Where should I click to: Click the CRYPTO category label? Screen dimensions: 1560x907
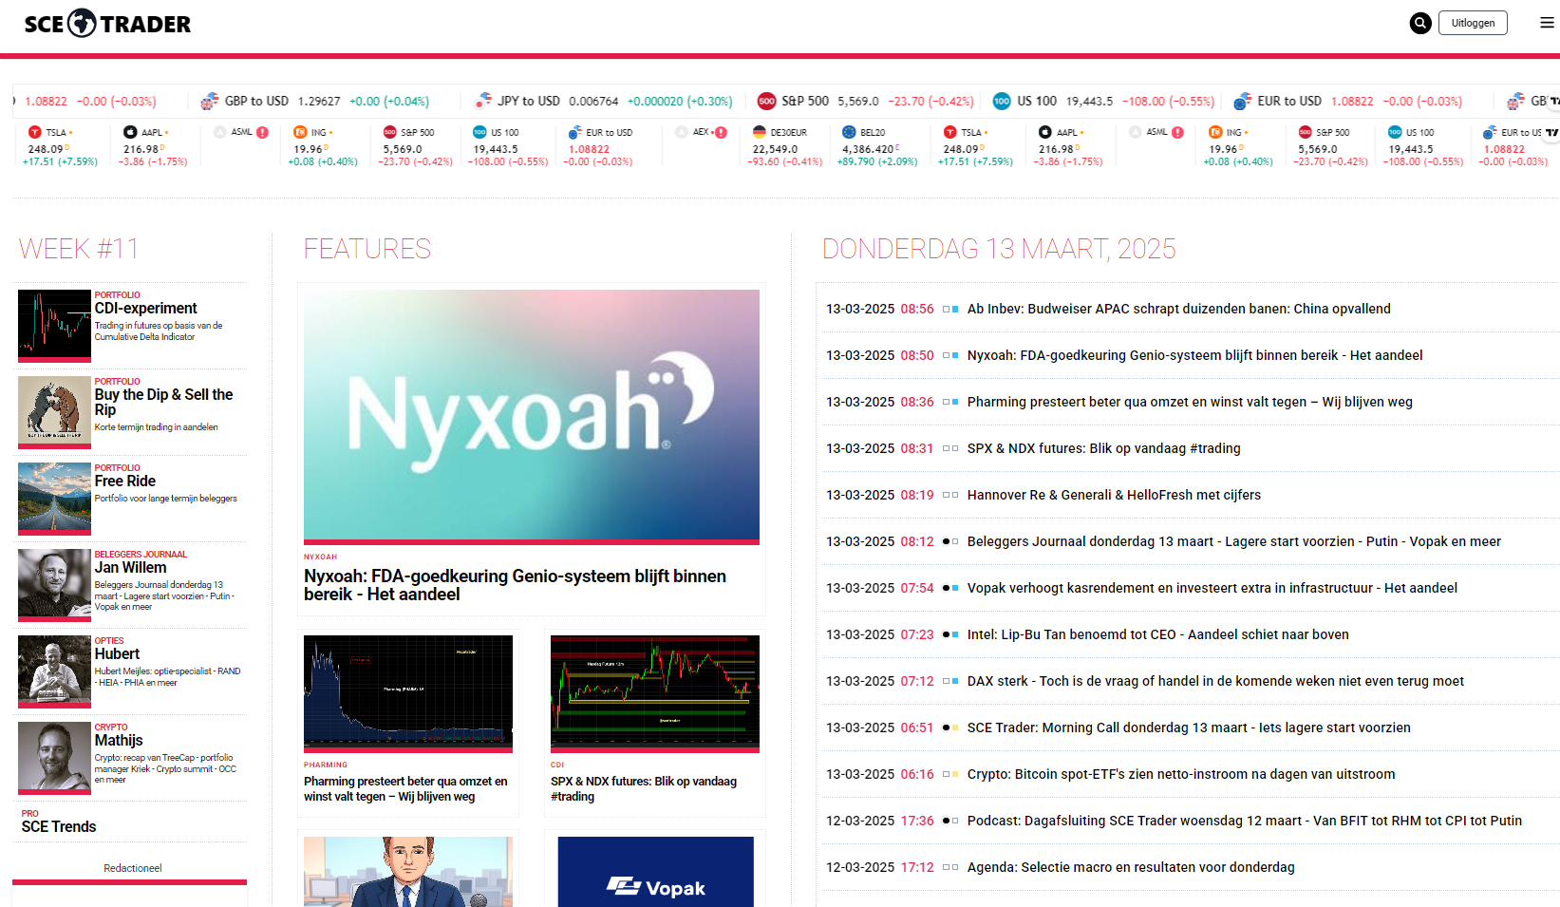pyautogui.click(x=111, y=727)
